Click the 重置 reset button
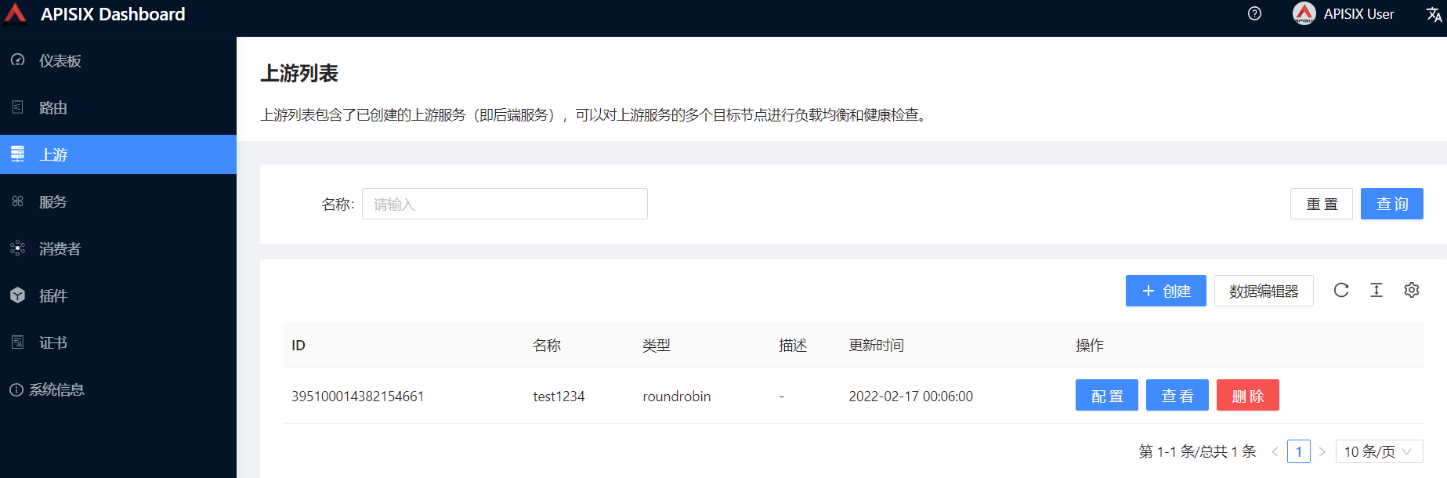This screenshot has width=1447, height=478. tap(1322, 204)
